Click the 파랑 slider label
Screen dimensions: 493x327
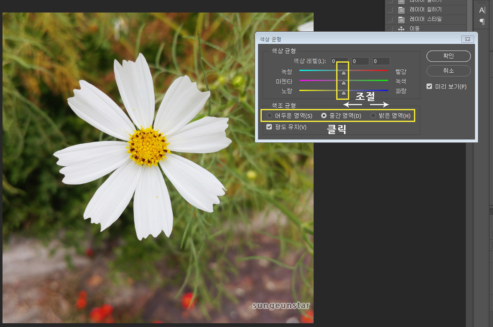click(401, 91)
